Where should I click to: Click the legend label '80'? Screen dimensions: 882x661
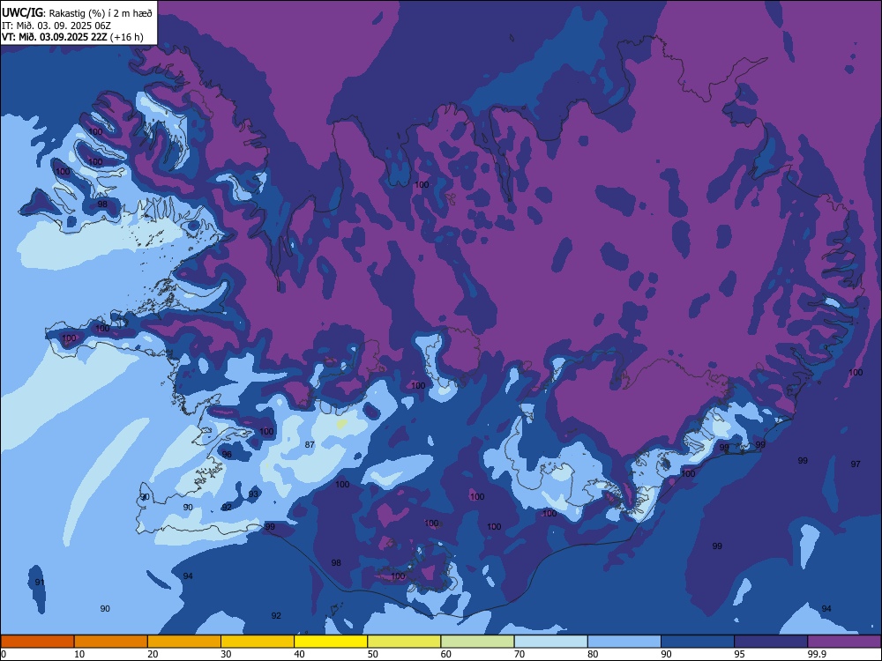pos(593,654)
